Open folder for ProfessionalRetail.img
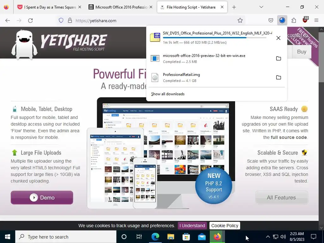324x243 pixels. tap(278, 78)
